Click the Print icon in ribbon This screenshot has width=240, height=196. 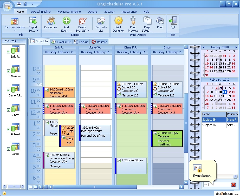pyautogui.click(x=160, y=20)
